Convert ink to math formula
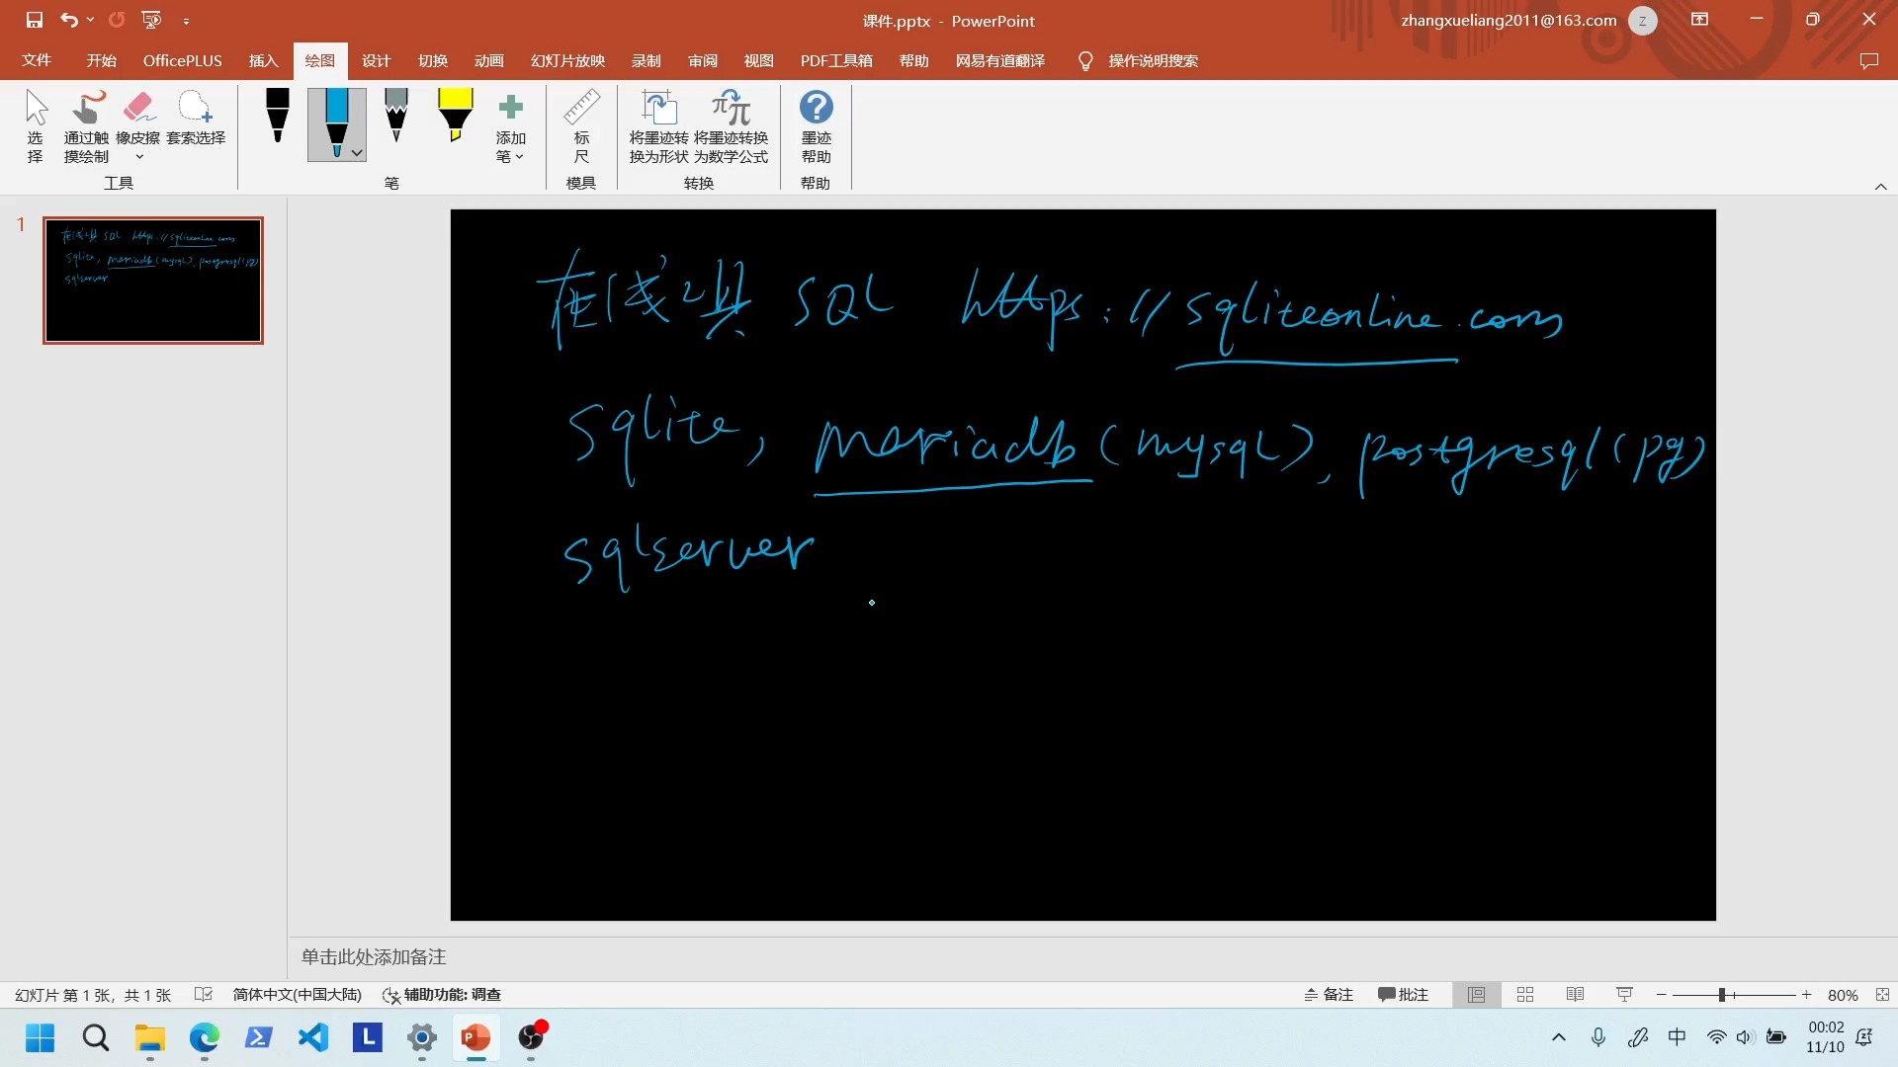 point(731,126)
